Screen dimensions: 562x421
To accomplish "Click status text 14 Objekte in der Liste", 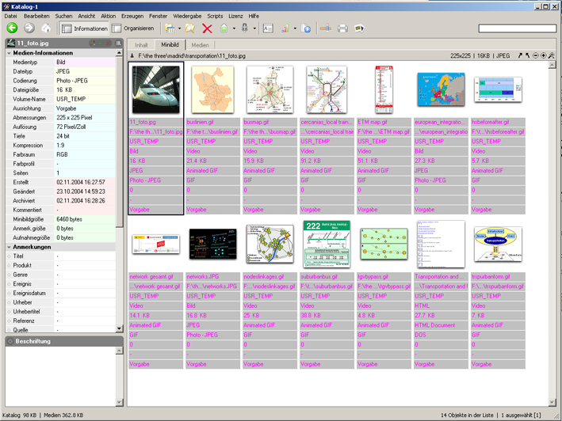I will click(x=467, y=415).
